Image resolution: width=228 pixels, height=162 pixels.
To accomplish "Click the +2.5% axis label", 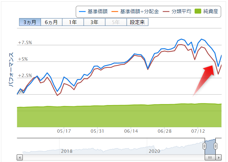I will (x=25, y=75).
